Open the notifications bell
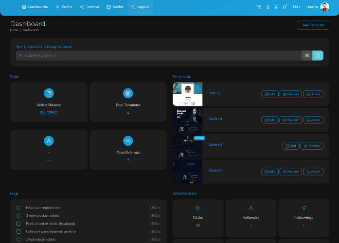 [285, 7]
